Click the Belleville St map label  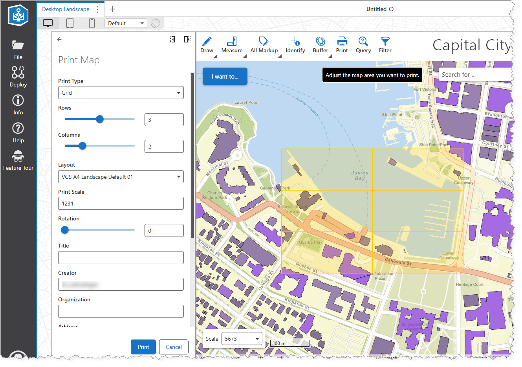pyautogui.click(x=398, y=262)
